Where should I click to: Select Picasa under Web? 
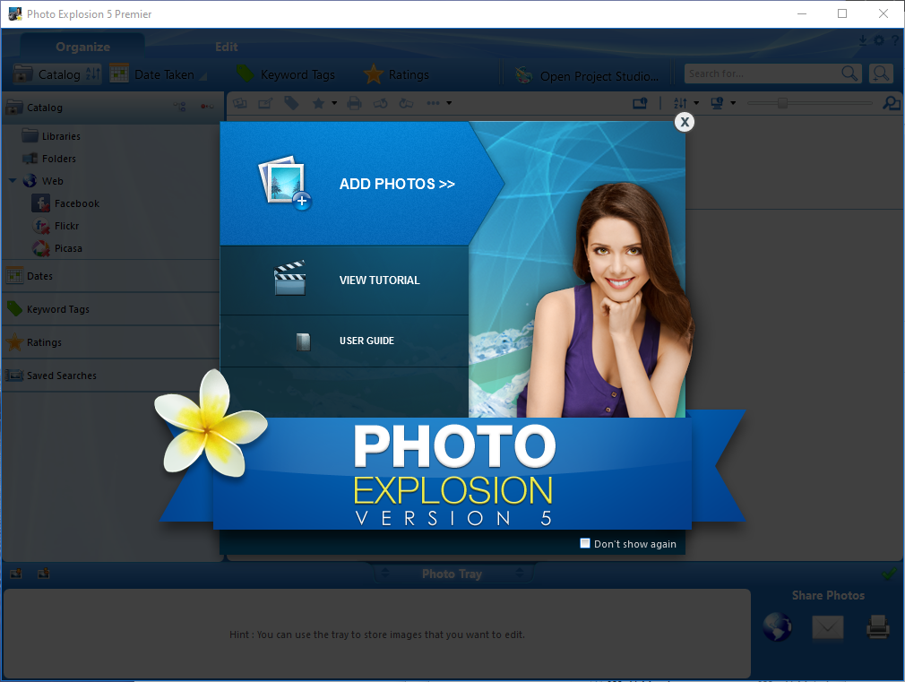tap(56, 248)
